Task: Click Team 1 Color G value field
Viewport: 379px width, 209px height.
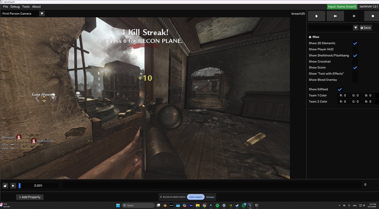Action: [x=355, y=95]
